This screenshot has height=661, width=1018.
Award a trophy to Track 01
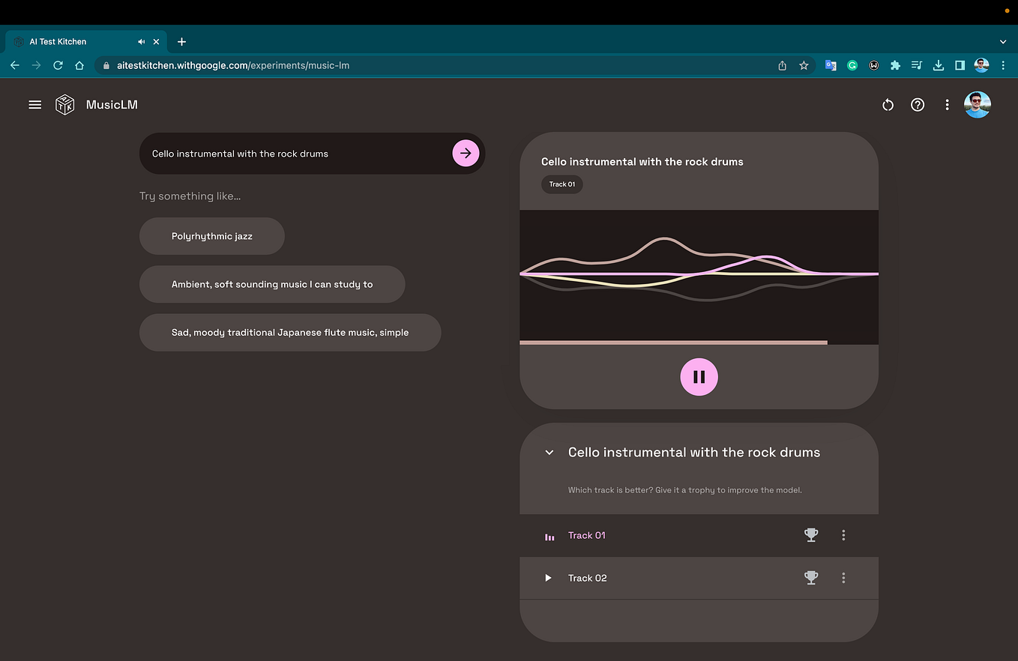pos(810,535)
